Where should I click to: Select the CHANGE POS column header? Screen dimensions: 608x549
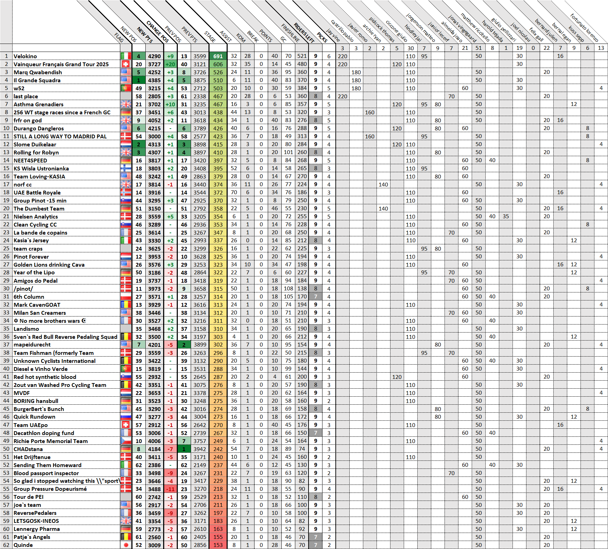pyautogui.click(x=158, y=32)
